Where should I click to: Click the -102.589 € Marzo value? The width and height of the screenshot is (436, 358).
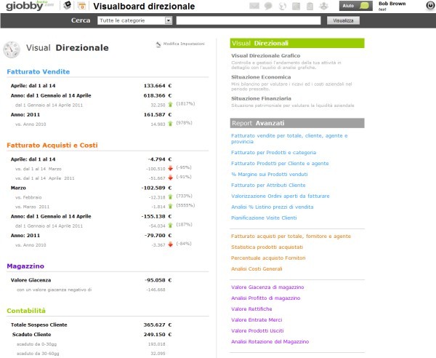[156, 188]
